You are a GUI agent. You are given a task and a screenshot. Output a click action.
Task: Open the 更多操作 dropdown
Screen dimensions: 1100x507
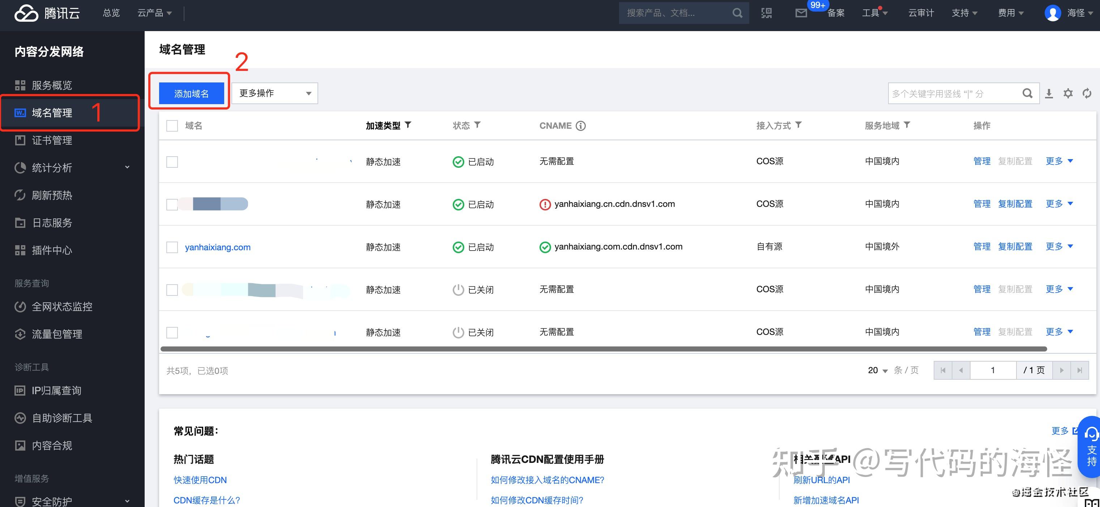[x=274, y=93]
